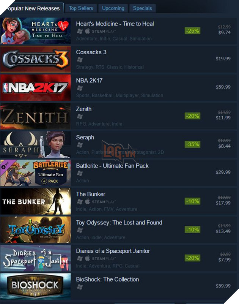Open Heart's Medicine - Time to Heal title
239x304 pixels.
pos(115,24)
